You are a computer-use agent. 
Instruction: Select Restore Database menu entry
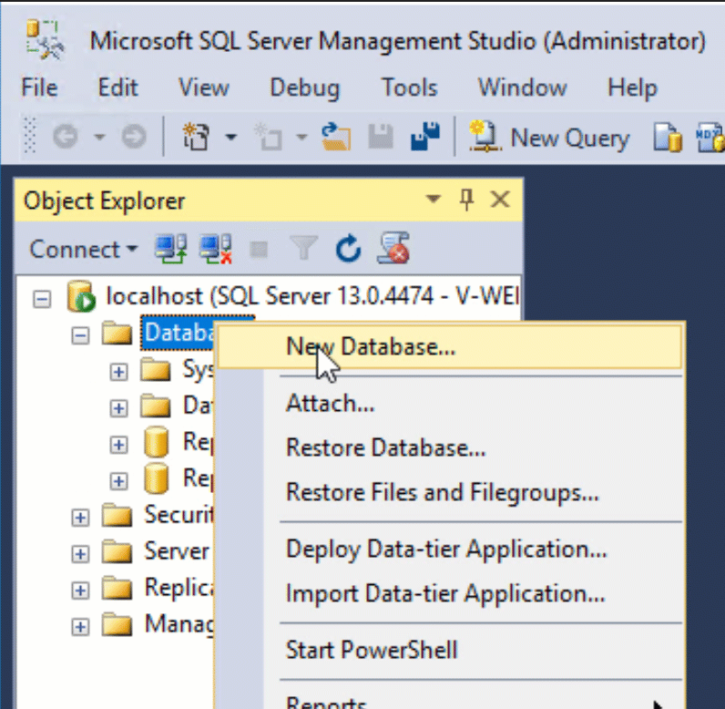(x=385, y=447)
